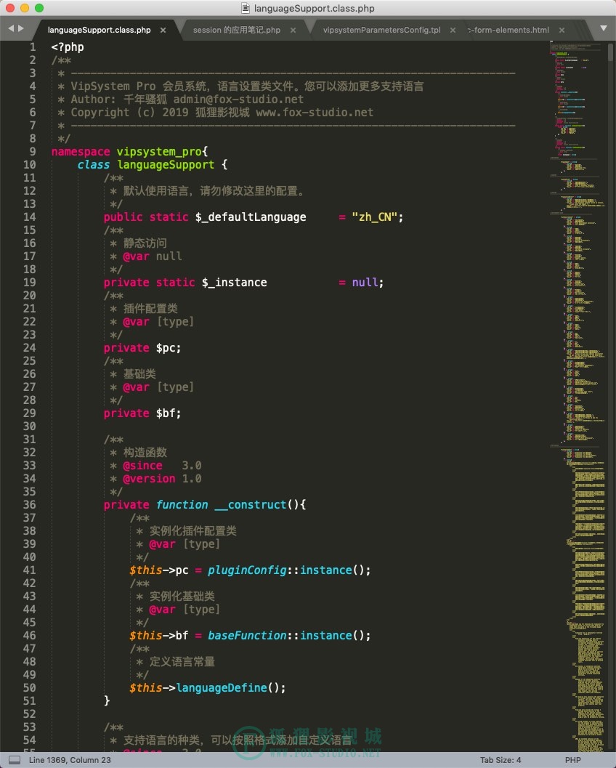Viewport: 616px width, 768px height.
Task: Place cursor on the $_defaultLanguage variable
Action: [x=251, y=217]
